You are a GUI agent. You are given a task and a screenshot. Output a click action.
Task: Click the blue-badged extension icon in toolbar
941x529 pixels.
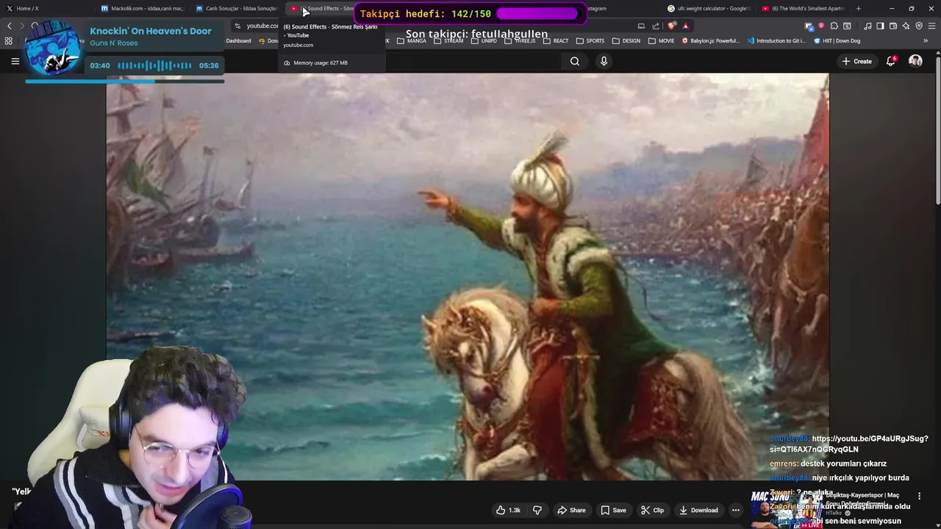809,26
